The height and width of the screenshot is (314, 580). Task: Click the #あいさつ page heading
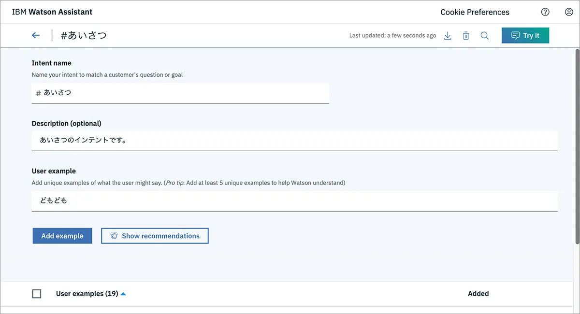click(84, 36)
